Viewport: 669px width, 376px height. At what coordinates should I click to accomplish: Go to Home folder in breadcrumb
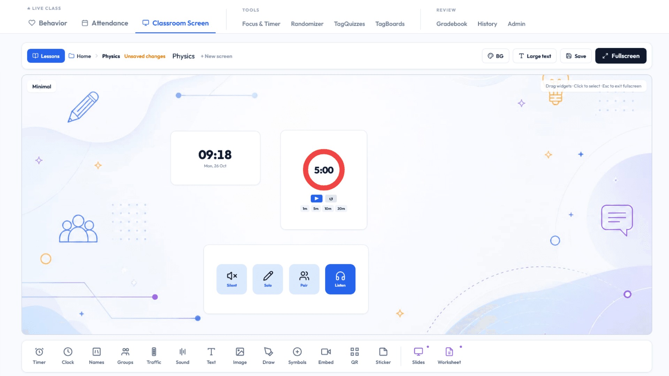tap(80, 56)
